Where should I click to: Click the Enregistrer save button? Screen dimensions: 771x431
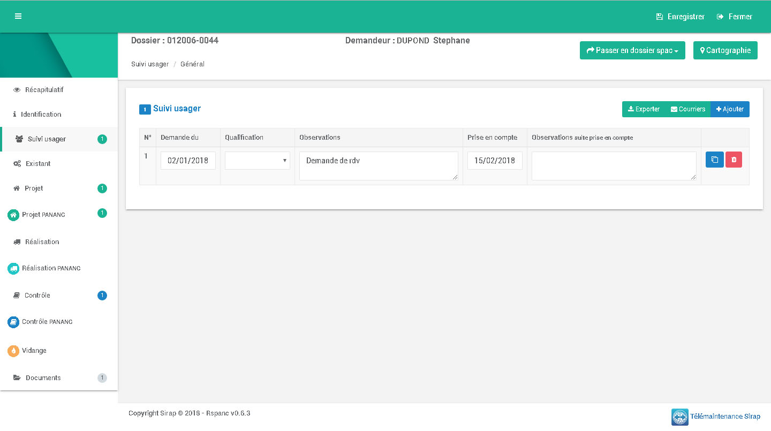click(x=681, y=17)
